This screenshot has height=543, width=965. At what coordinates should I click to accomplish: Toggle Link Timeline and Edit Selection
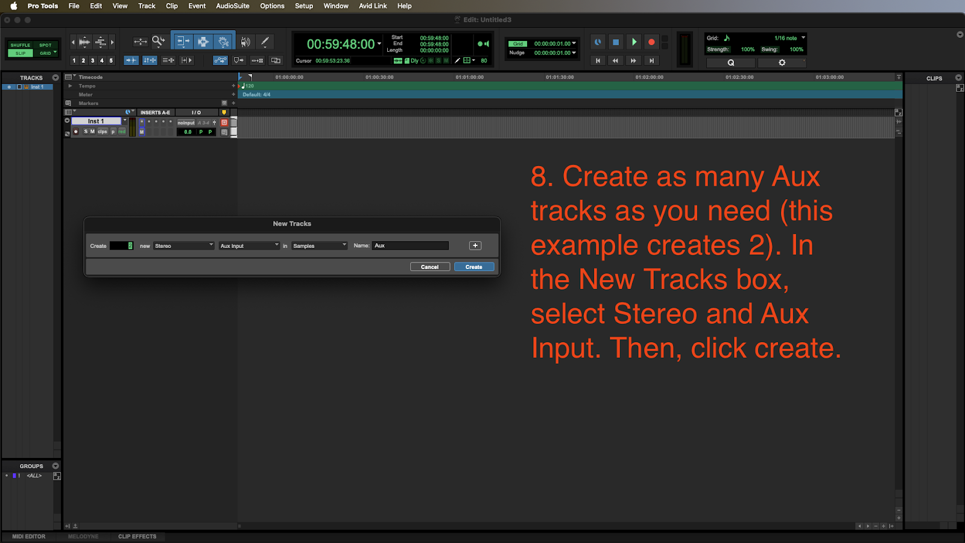tap(150, 60)
